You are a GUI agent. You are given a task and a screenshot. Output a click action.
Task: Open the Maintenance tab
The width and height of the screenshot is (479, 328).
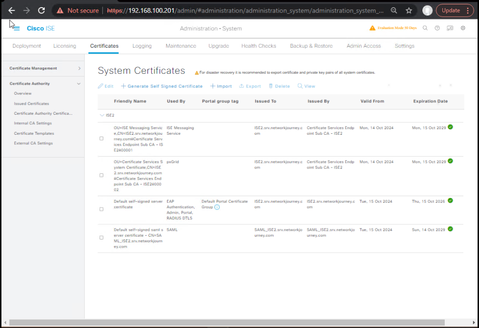[x=181, y=46]
